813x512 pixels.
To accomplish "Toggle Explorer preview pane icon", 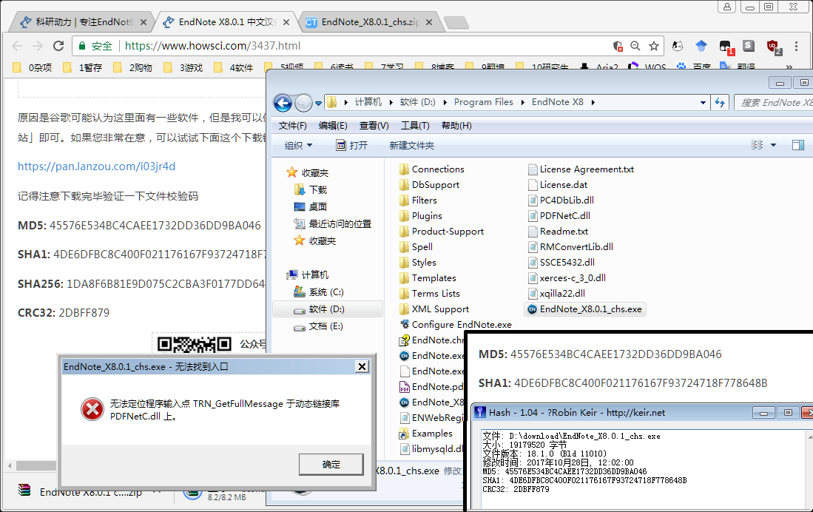I will click(x=798, y=145).
